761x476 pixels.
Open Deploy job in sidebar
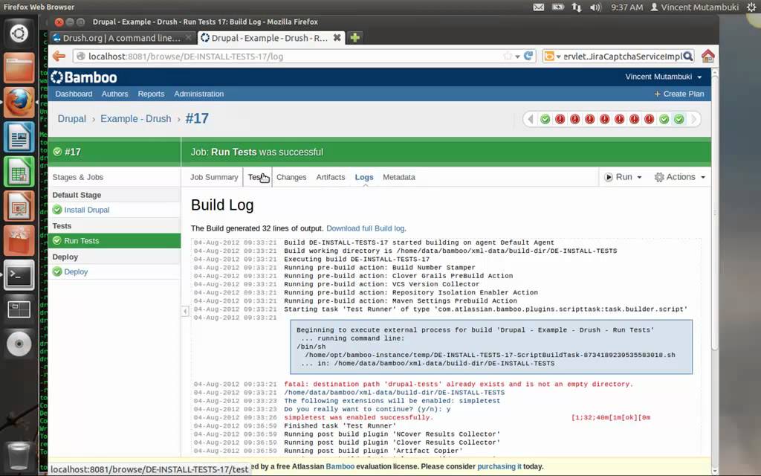point(76,272)
